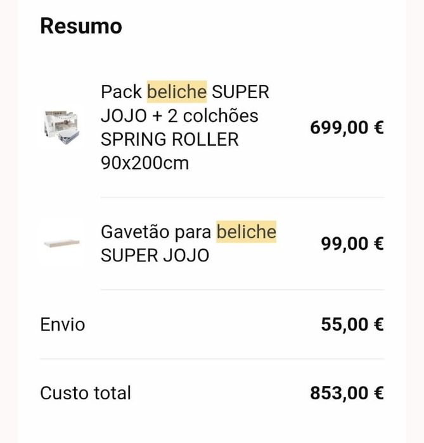Image resolution: width=424 pixels, height=443 pixels.
Task: Select the 'Envio' shipping label
Action: [x=62, y=325]
